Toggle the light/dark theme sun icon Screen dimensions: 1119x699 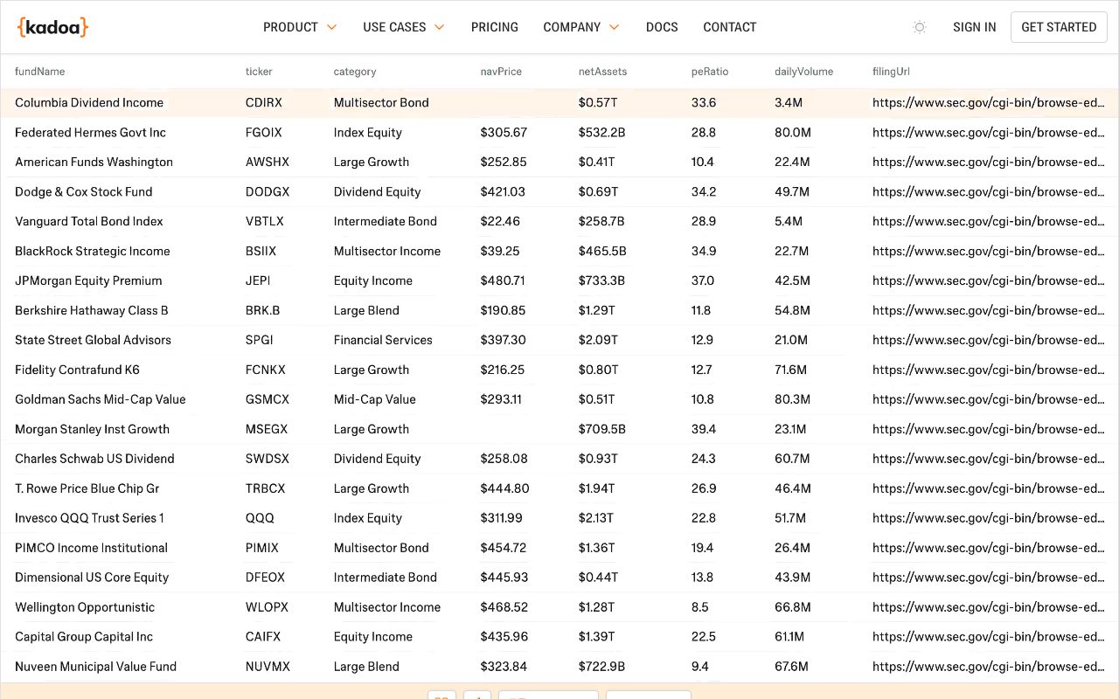(919, 27)
